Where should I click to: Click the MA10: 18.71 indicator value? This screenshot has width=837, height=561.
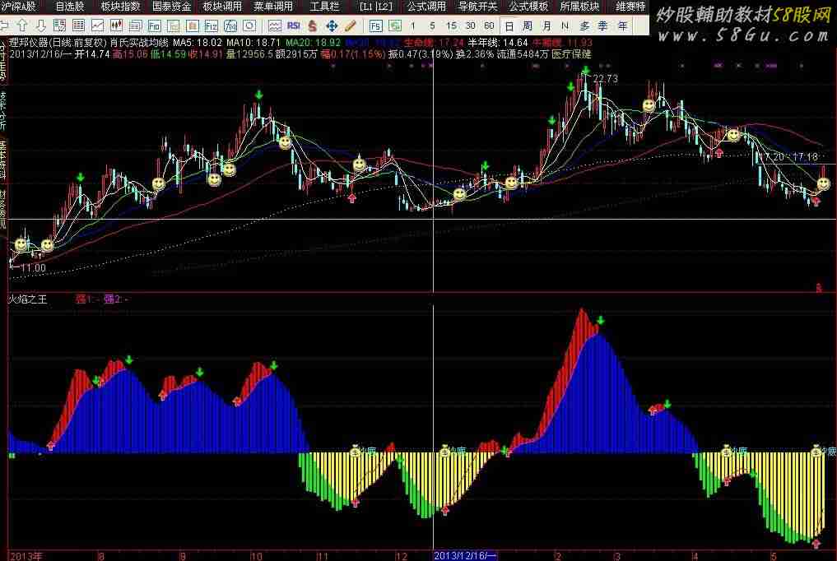pos(253,42)
